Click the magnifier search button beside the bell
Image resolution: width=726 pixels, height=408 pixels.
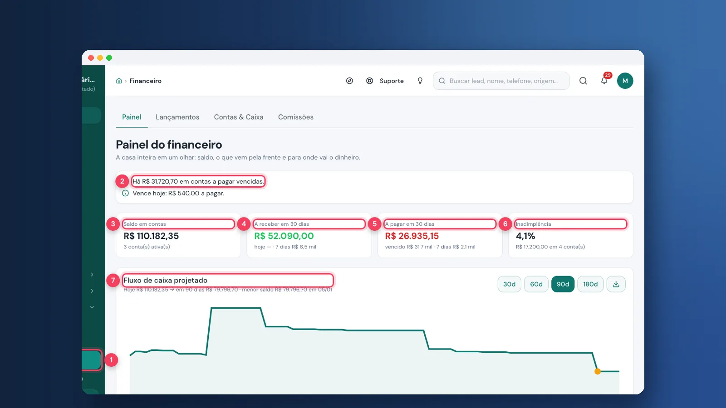[584, 81]
